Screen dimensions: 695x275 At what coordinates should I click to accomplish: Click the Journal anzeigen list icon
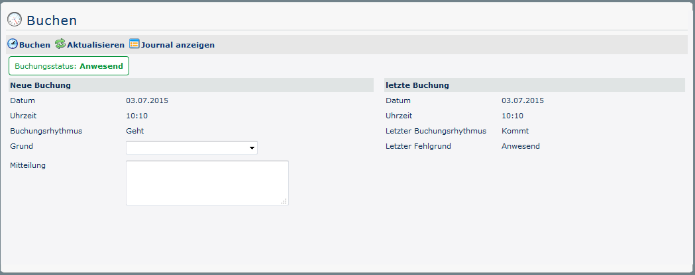134,44
